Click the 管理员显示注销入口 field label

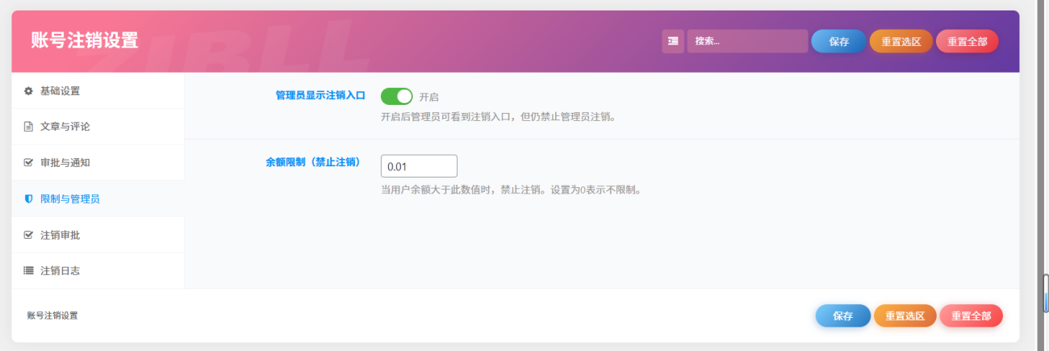click(x=320, y=95)
